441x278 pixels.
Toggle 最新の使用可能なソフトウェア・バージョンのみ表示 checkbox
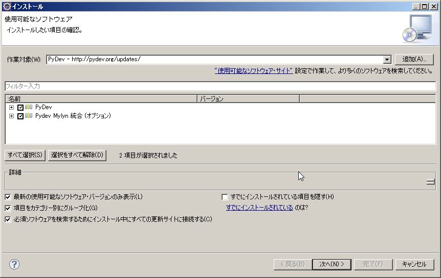8,197
